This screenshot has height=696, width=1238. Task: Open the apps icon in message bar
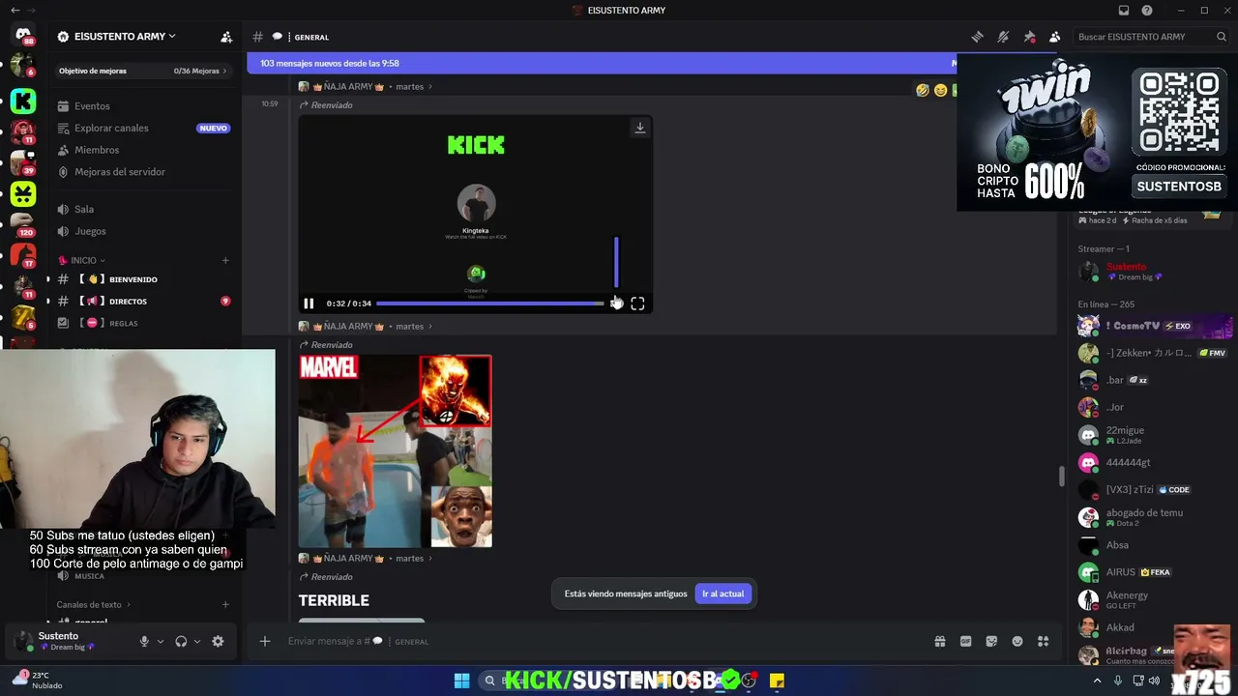tap(1043, 641)
